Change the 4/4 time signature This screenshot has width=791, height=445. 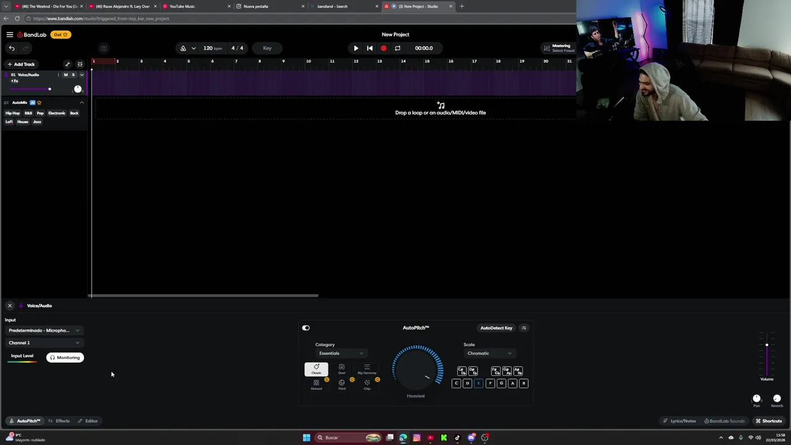237,48
